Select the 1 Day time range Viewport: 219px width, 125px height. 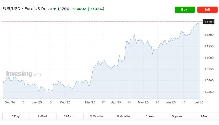click(x=16, y=116)
